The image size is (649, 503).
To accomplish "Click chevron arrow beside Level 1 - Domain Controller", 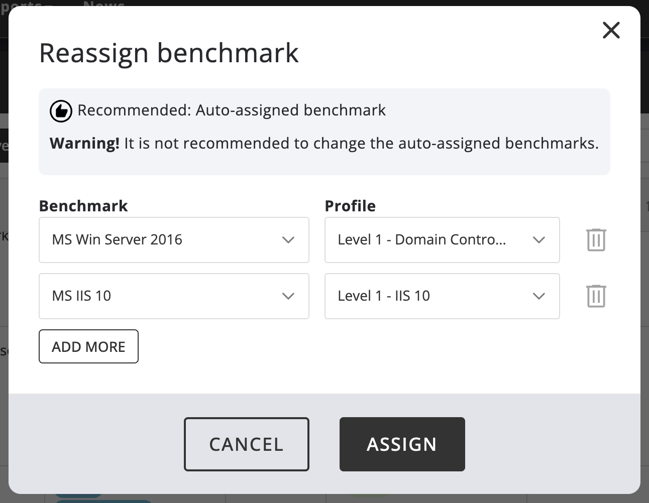I will click(x=538, y=240).
